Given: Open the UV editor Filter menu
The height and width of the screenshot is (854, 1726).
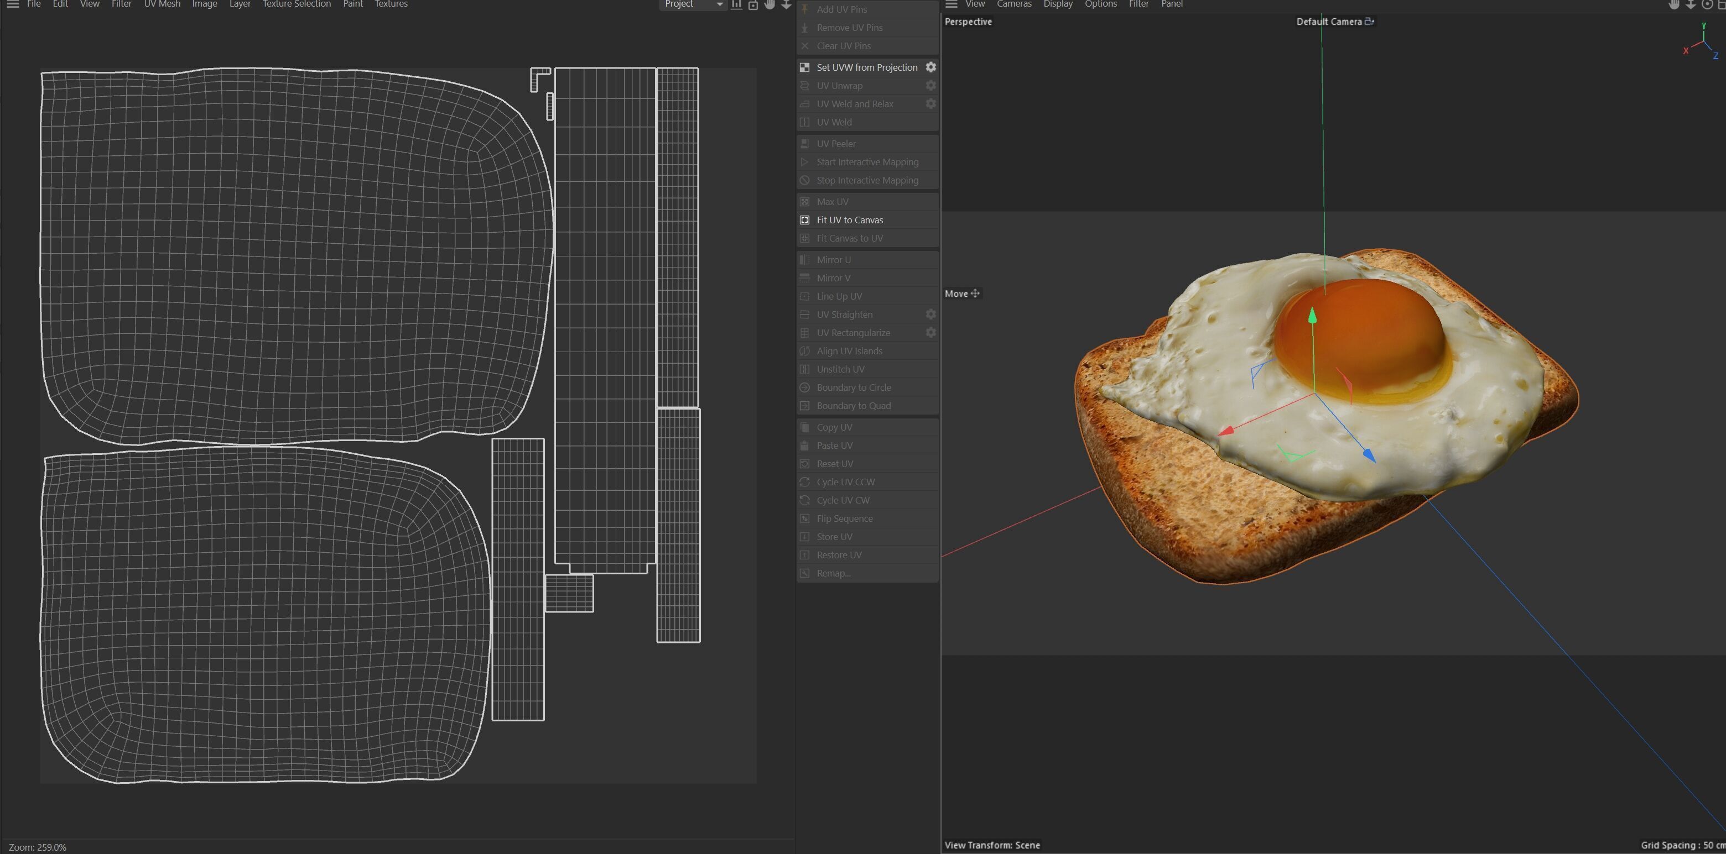Looking at the screenshot, I should click(121, 4).
